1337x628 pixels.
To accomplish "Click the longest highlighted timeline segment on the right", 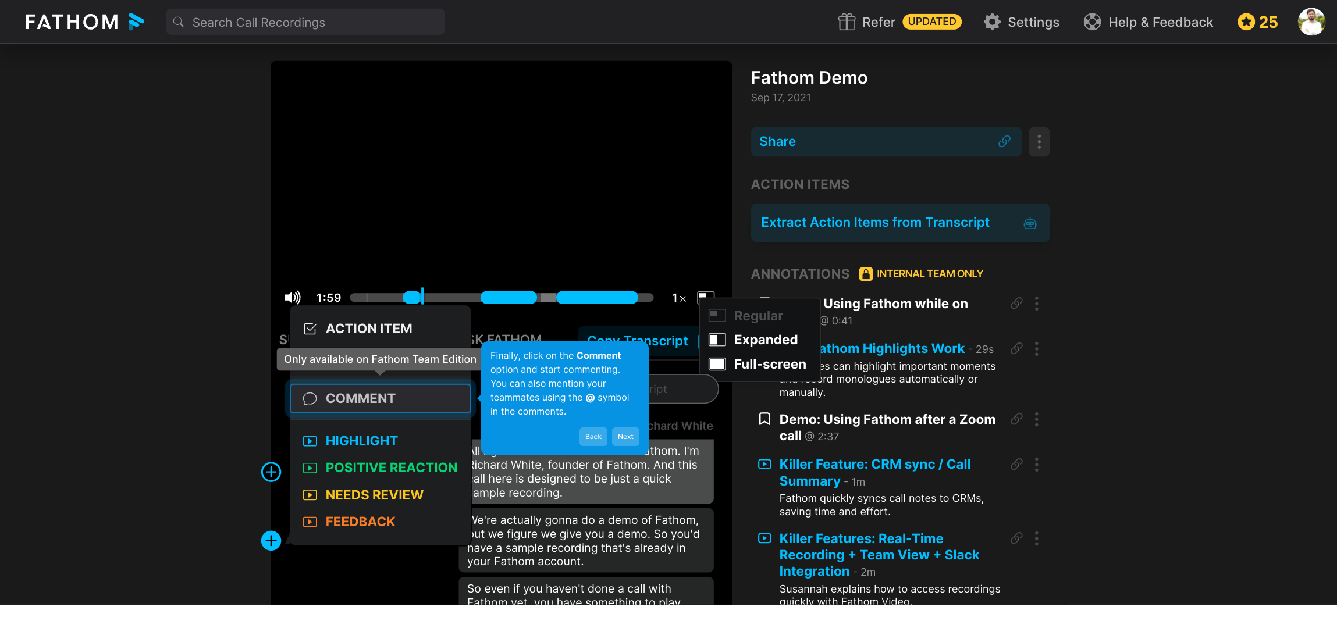I will click(597, 298).
